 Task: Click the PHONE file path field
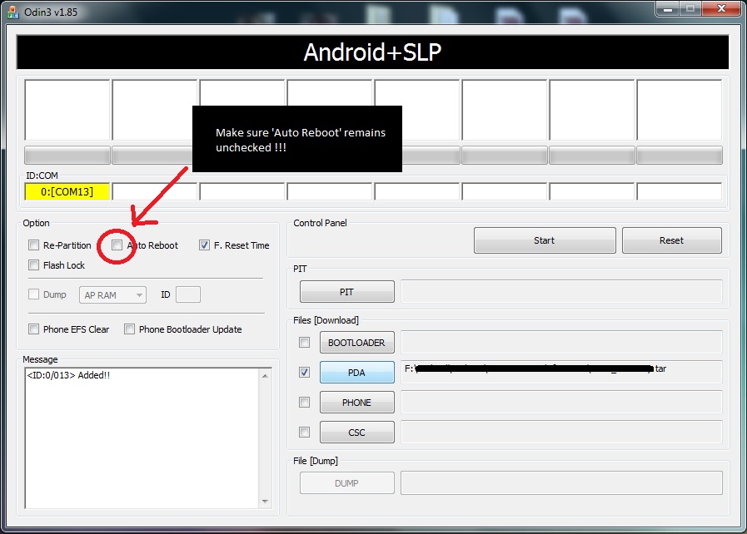[x=561, y=403]
